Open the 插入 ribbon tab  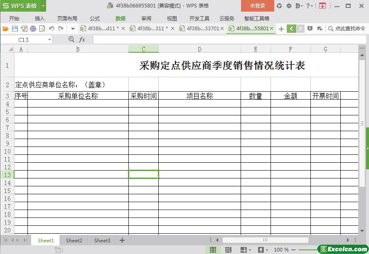pos(39,18)
